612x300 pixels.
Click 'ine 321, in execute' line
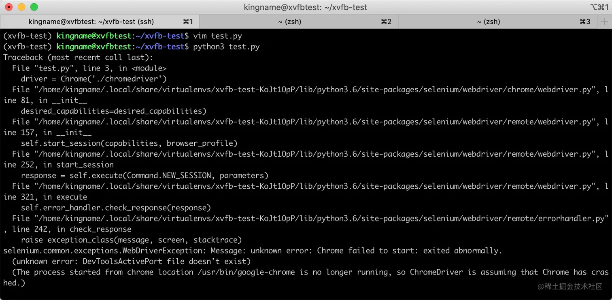click(45, 197)
